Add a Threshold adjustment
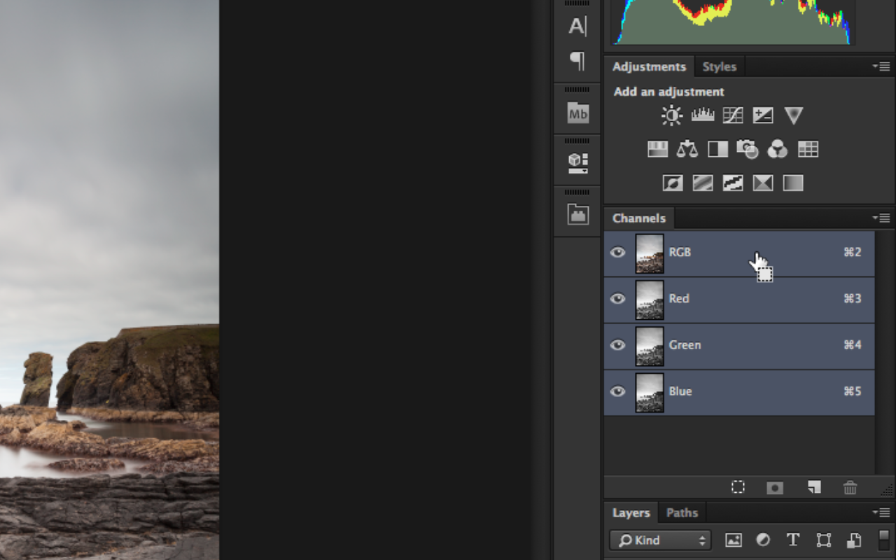 tap(733, 183)
